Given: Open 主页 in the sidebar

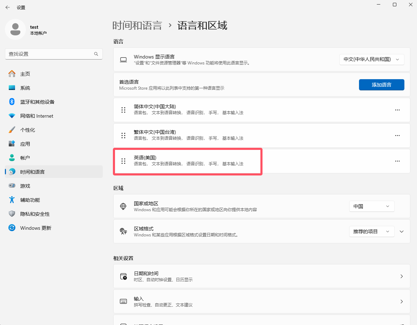Looking at the screenshot, I should tap(54, 74).
